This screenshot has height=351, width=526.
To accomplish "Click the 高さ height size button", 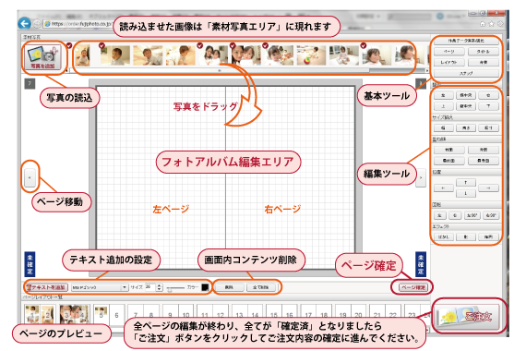I will pyautogui.click(x=466, y=128).
